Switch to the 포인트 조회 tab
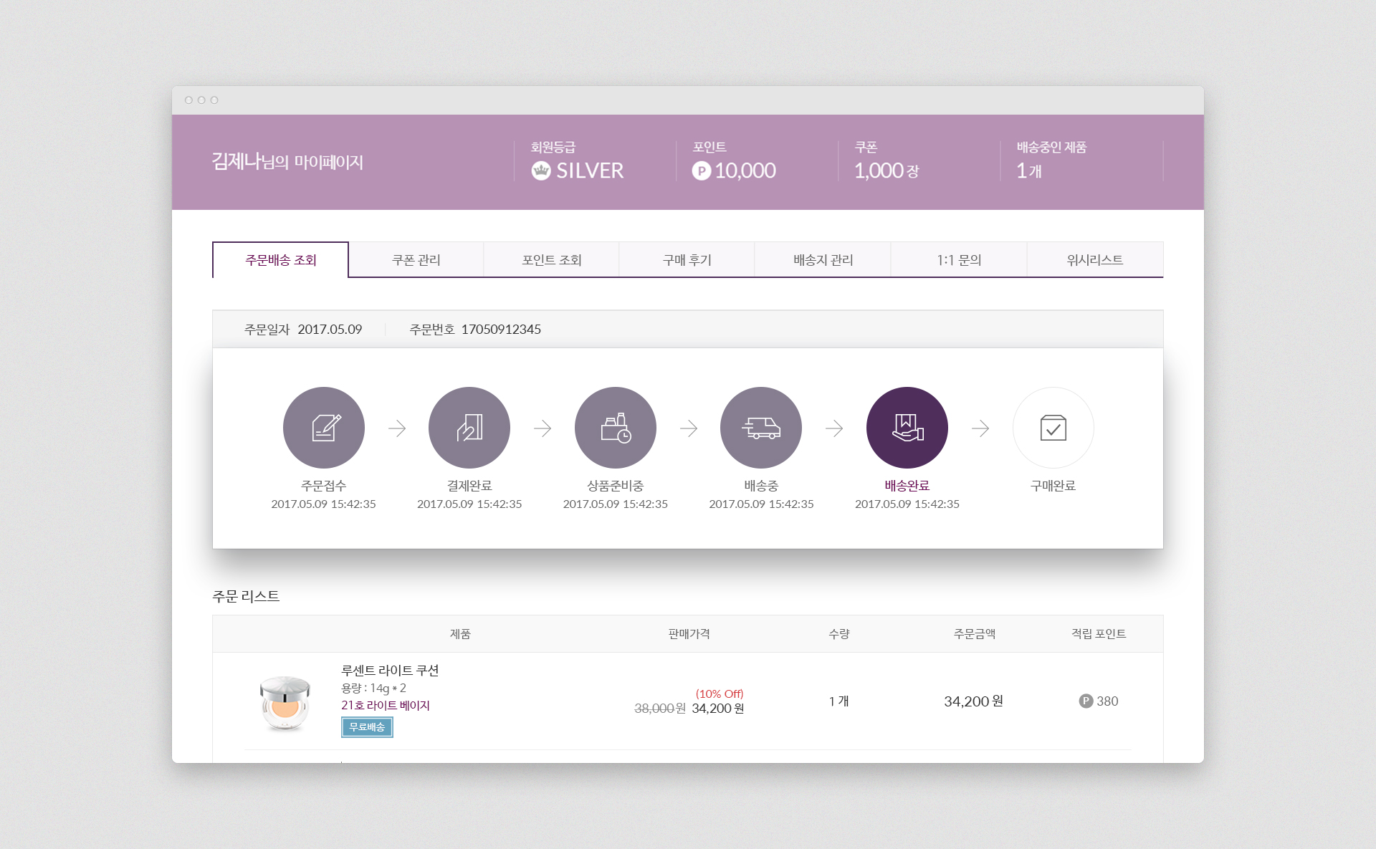Viewport: 1376px width, 849px height. tap(551, 260)
